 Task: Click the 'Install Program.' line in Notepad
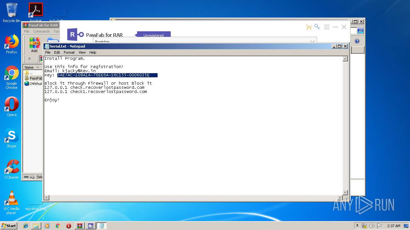(x=65, y=58)
